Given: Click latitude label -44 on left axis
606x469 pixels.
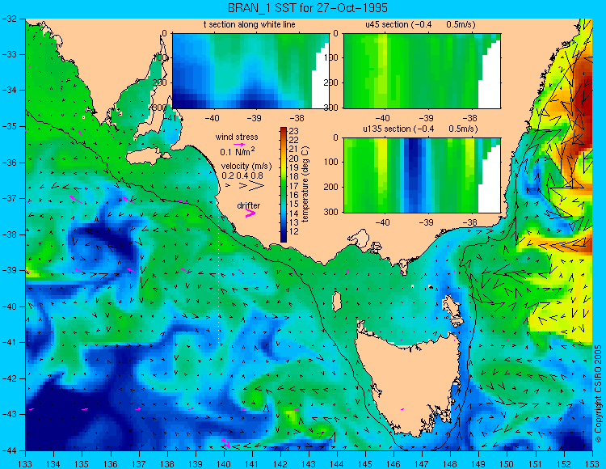Looking at the screenshot, I should point(10,450).
